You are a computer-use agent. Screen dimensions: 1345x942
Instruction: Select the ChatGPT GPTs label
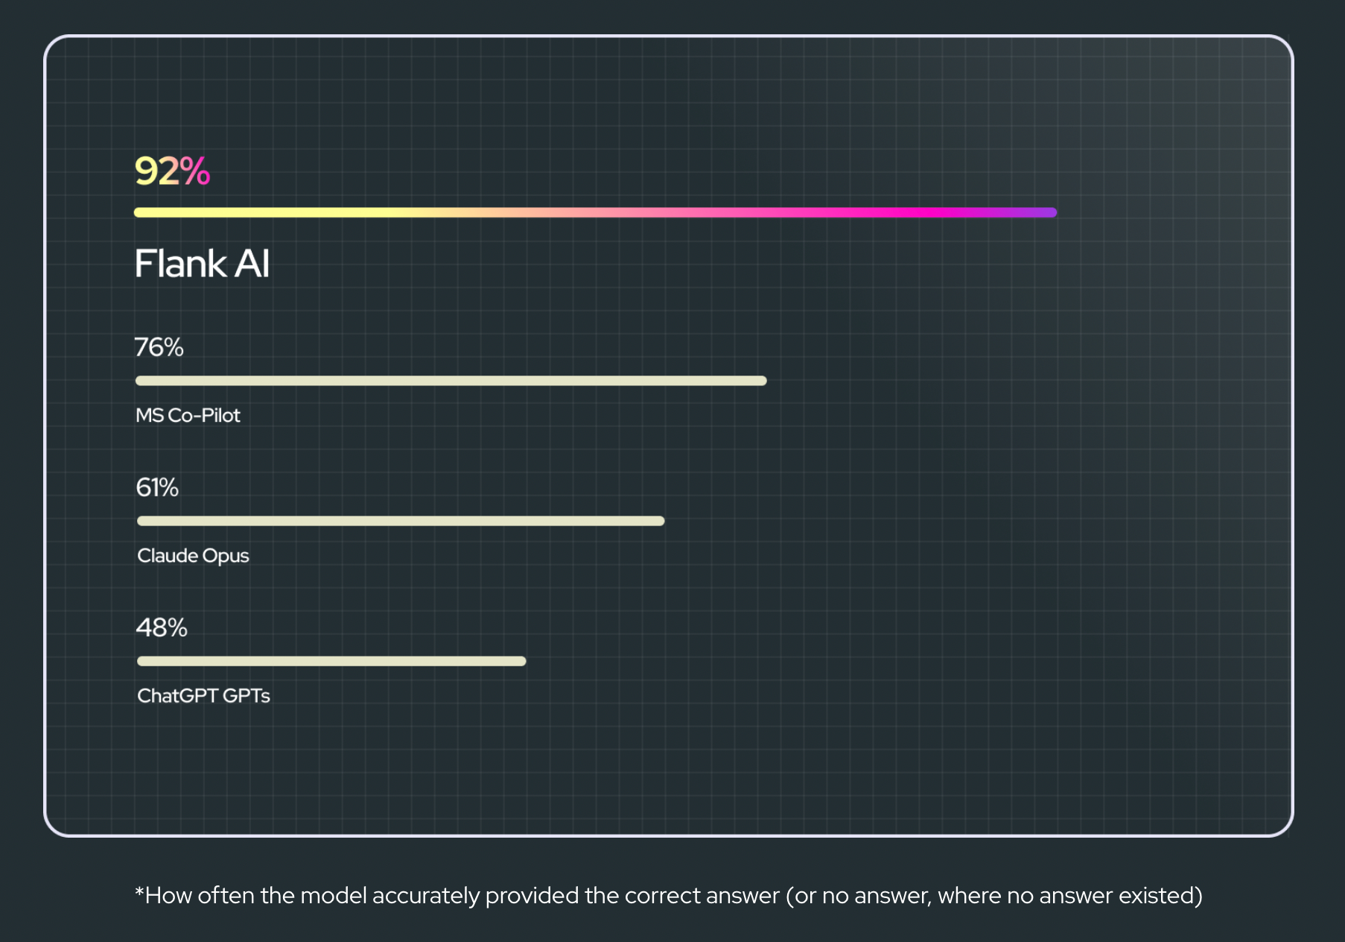pos(203,696)
